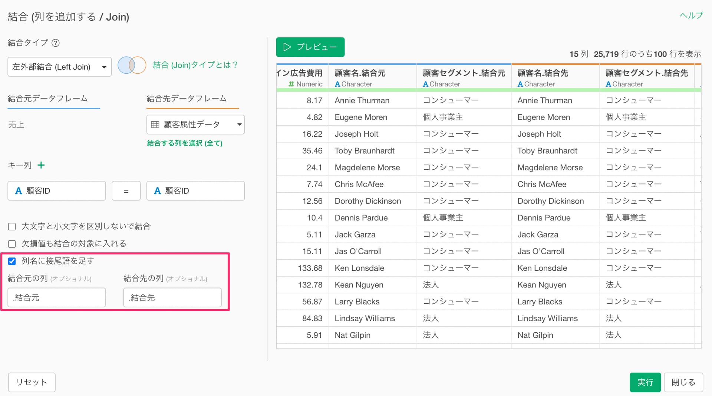Click the 結合元の列 suffix input field
This screenshot has height=396, width=712.
(x=57, y=297)
